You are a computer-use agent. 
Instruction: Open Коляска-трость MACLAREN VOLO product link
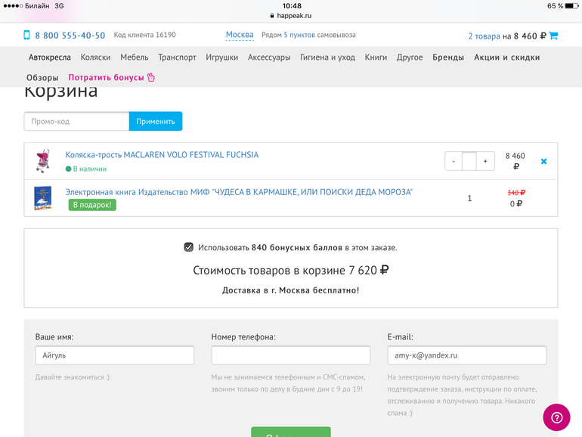coord(162,155)
